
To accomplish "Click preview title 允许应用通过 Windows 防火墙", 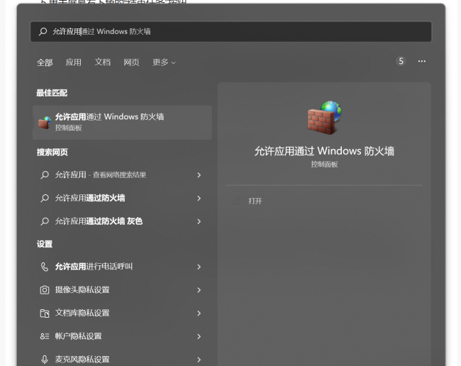I will (324, 151).
